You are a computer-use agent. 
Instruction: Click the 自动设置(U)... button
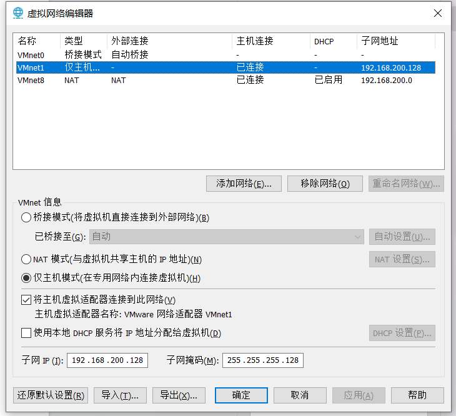402,237
